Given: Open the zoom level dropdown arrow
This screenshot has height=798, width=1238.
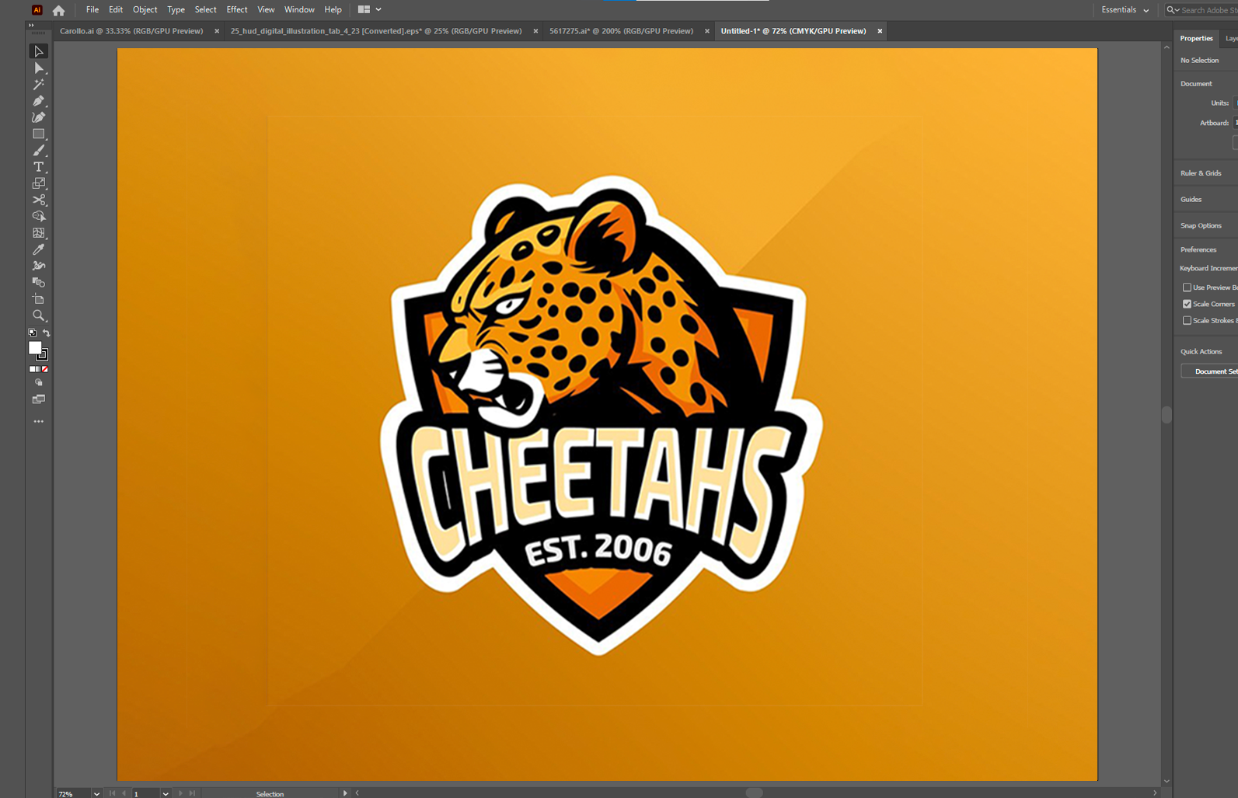Looking at the screenshot, I should (96, 793).
